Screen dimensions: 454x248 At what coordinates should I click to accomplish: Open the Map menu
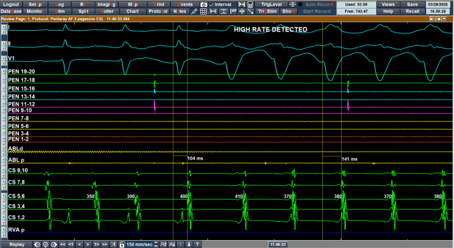pos(133,5)
